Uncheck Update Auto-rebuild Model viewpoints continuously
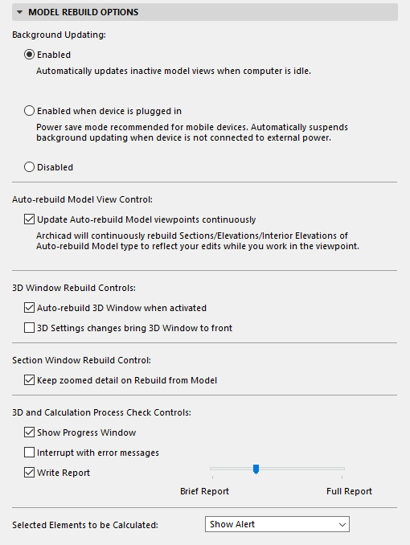Screen dimensions: 410x545 pos(29,219)
